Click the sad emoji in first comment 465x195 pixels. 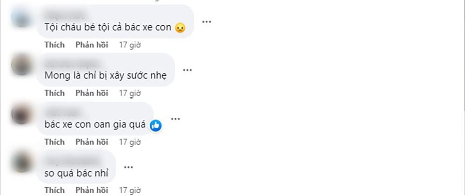[x=180, y=28]
